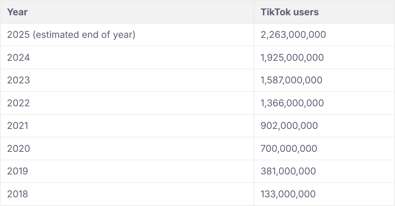
Task: Click the 381,000,000 users value
Action: pos(288,171)
